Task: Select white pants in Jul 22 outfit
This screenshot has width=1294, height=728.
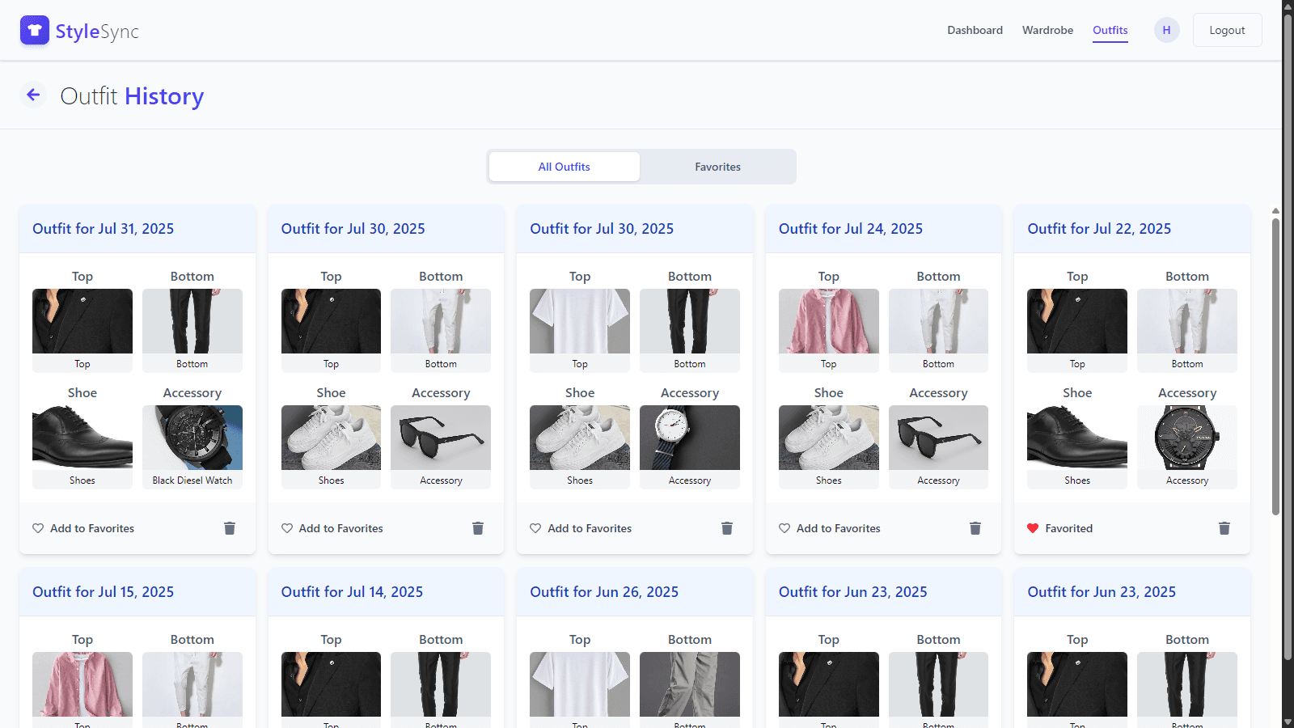Action: pos(1187,321)
